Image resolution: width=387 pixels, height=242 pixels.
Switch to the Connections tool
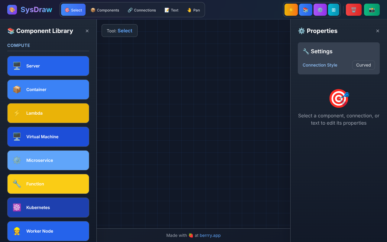[141, 10]
